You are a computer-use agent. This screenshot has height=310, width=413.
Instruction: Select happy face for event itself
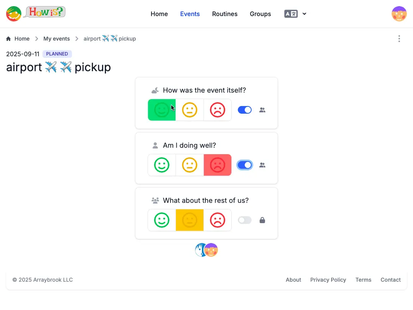[x=162, y=110]
